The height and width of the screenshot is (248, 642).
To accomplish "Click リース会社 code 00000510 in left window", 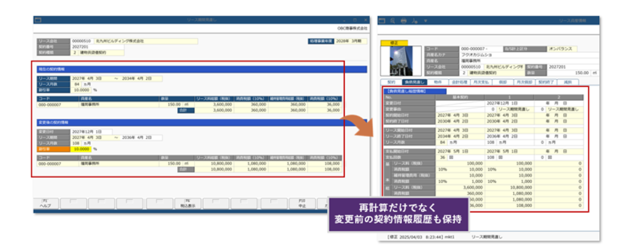I will click(x=82, y=41).
